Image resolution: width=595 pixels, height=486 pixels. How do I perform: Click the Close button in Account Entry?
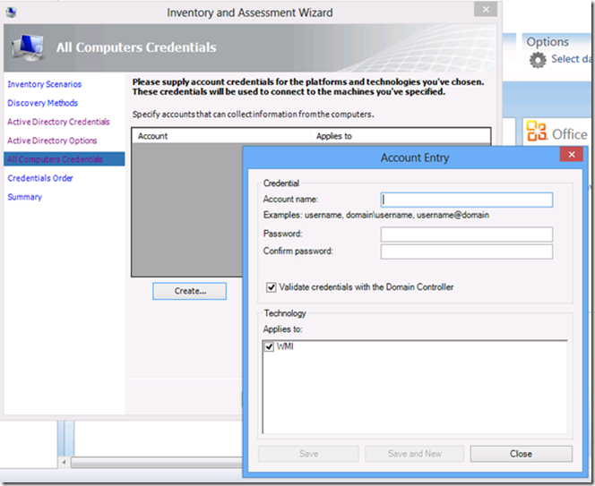[x=521, y=454]
